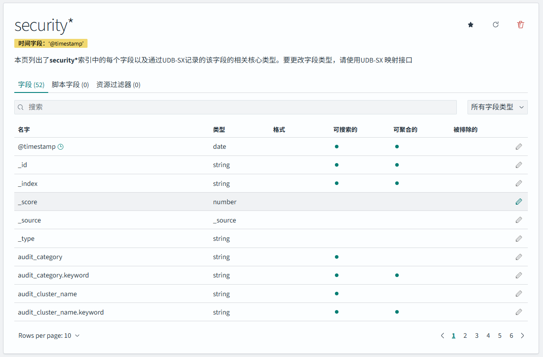This screenshot has width=543, height=357.
Task: Go to page 3 of the fields list
Action: [476, 335]
